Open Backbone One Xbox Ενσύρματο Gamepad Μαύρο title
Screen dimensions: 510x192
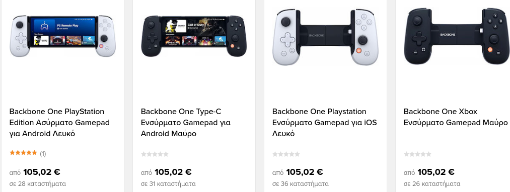point(456,117)
